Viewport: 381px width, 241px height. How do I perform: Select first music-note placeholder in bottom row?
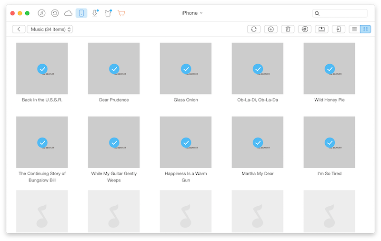point(42,211)
